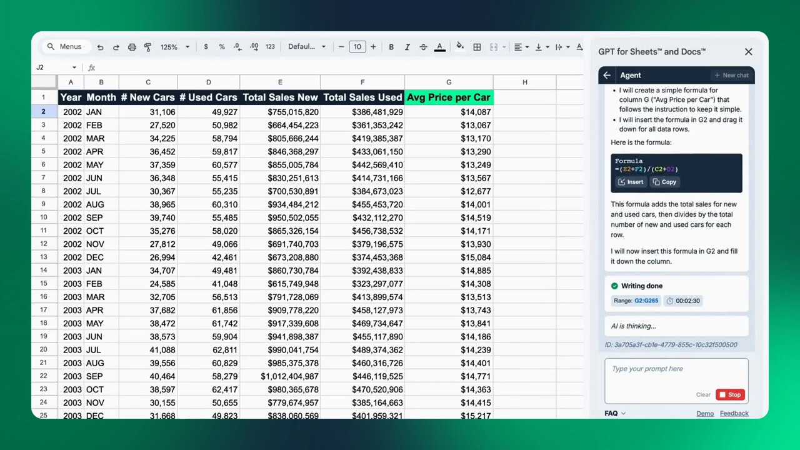Open the Default font dropdown
Image resolution: width=800 pixels, height=450 pixels.
pyautogui.click(x=307, y=47)
